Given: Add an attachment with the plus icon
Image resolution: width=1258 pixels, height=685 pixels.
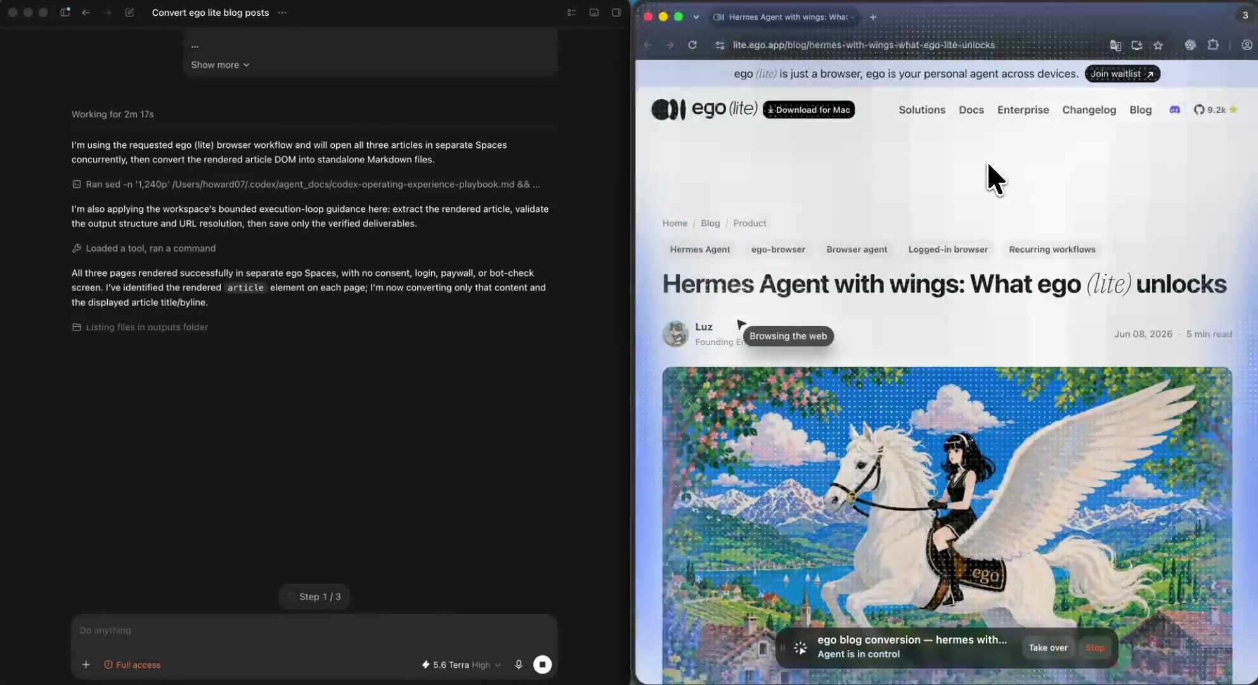Looking at the screenshot, I should (x=86, y=665).
